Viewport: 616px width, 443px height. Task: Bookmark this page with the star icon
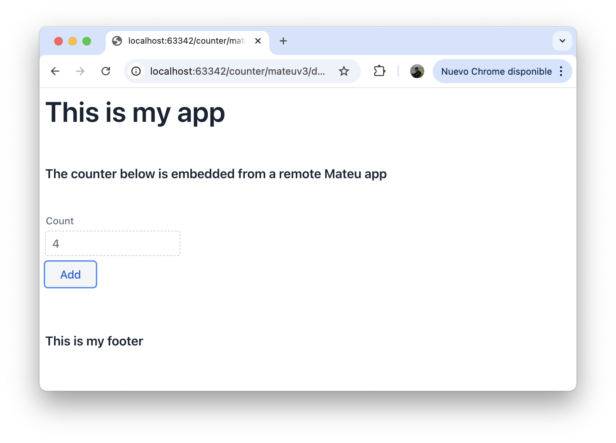[x=344, y=71]
